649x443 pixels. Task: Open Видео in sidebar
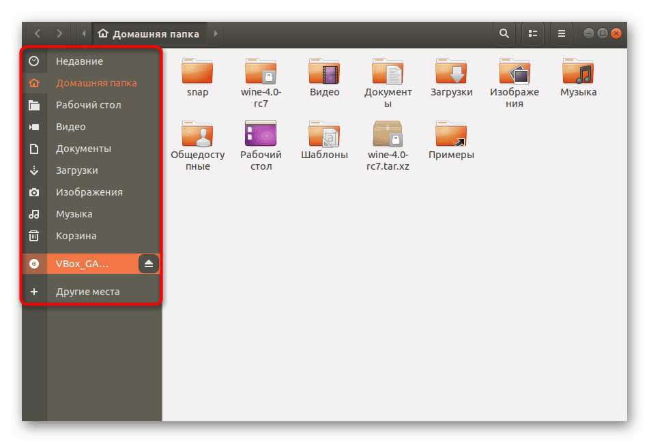click(x=91, y=127)
